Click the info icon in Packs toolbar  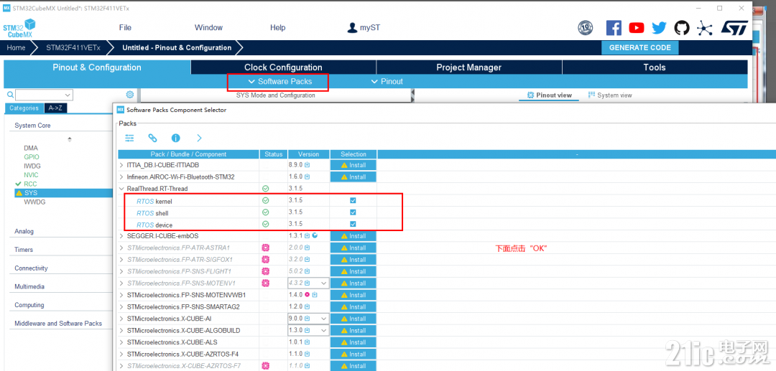click(x=176, y=138)
